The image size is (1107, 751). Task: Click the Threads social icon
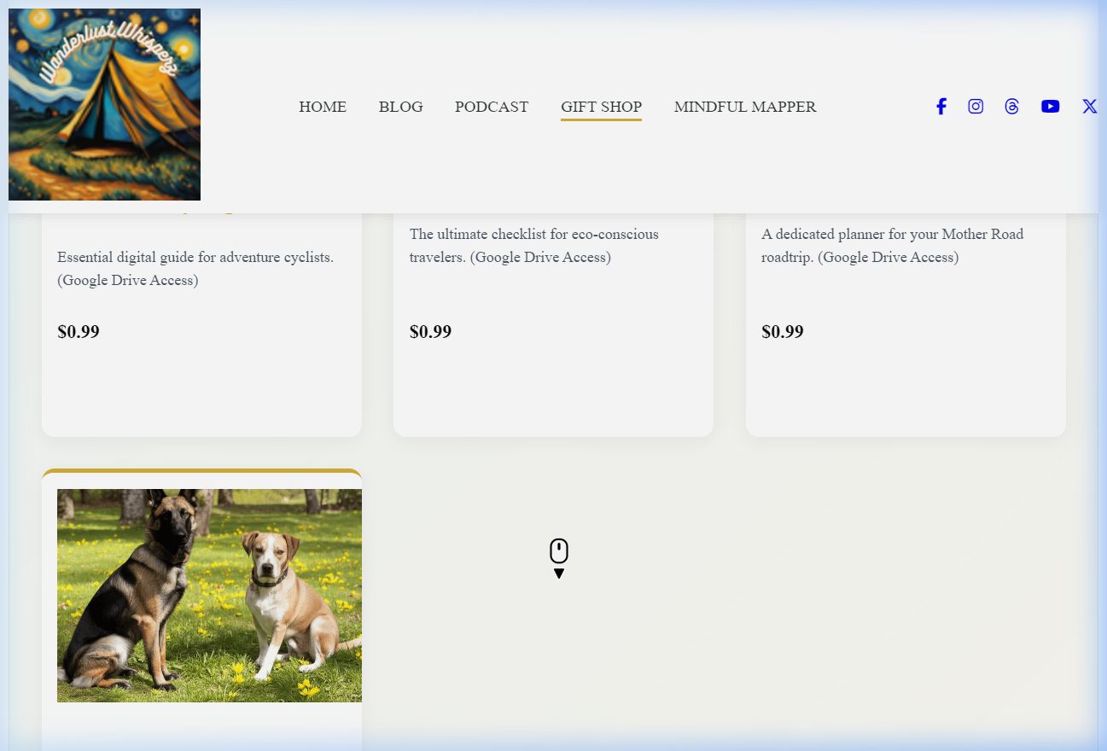point(1012,107)
